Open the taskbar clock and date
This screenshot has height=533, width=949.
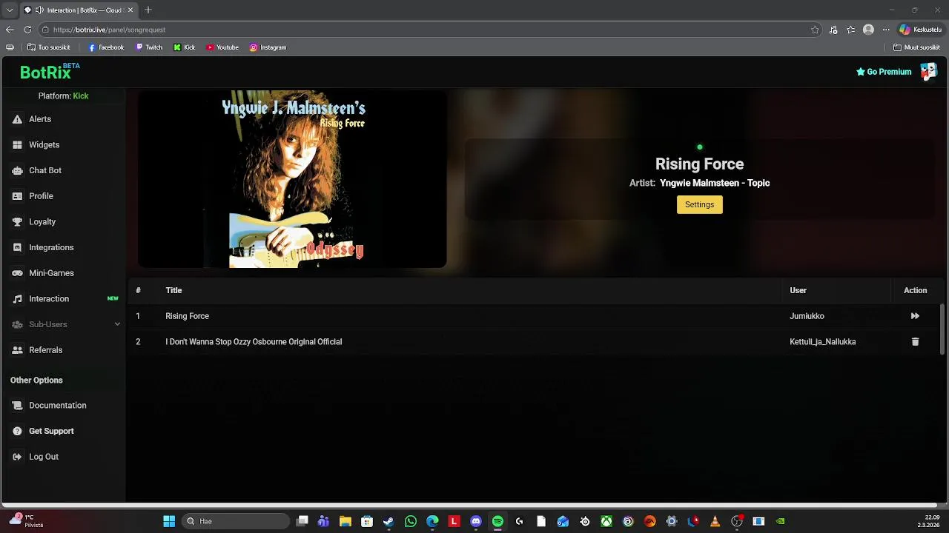[x=929, y=521]
